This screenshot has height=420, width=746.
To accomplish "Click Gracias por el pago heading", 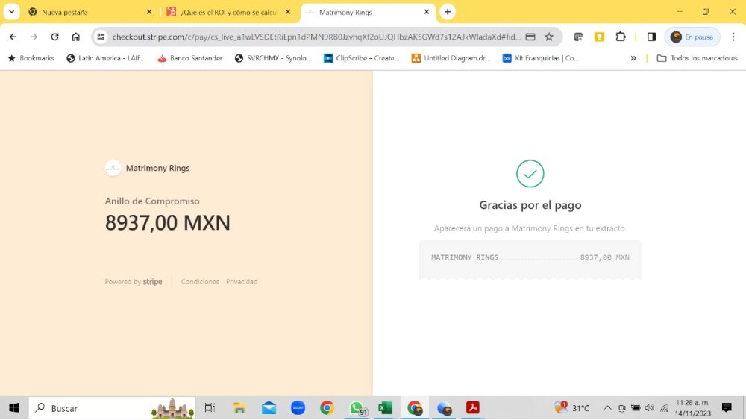I will tap(530, 205).
